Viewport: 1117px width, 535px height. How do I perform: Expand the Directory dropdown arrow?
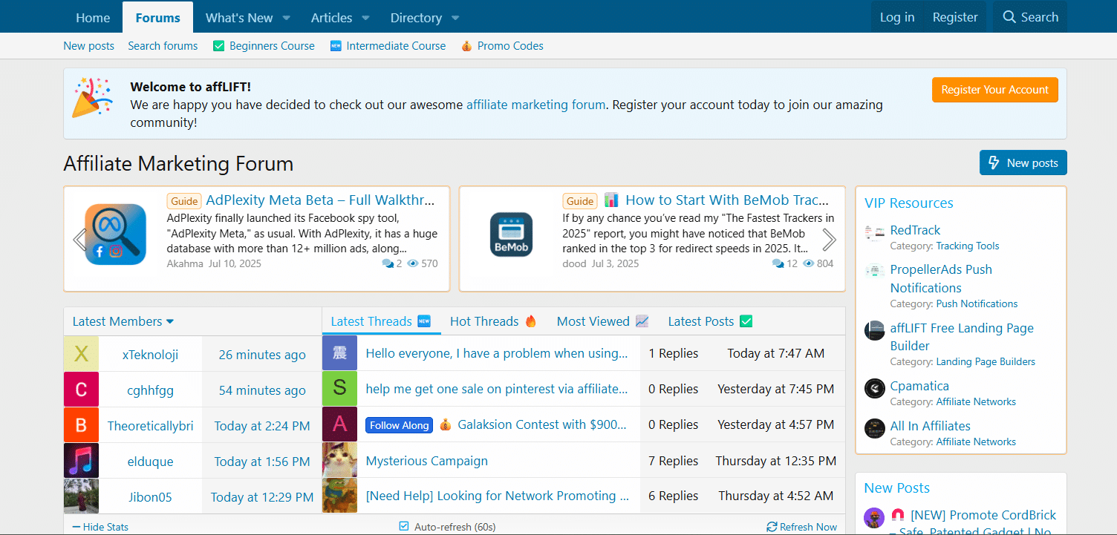click(455, 18)
